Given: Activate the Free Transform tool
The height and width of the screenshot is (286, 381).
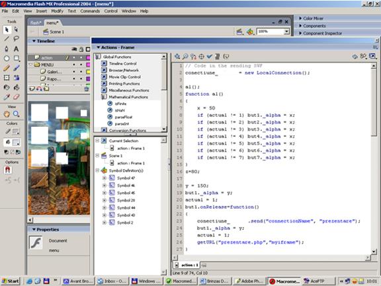Looking at the screenshot, I should click(x=7, y=78).
